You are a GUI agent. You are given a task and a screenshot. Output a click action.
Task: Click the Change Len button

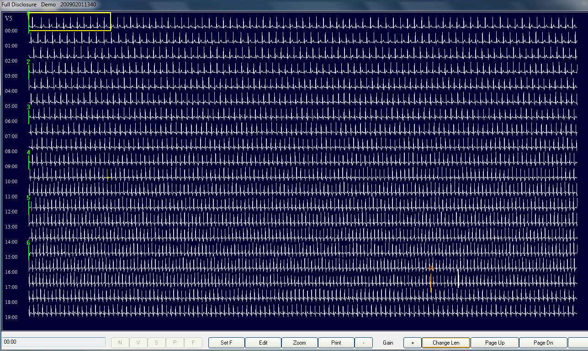click(x=445, y=343)
